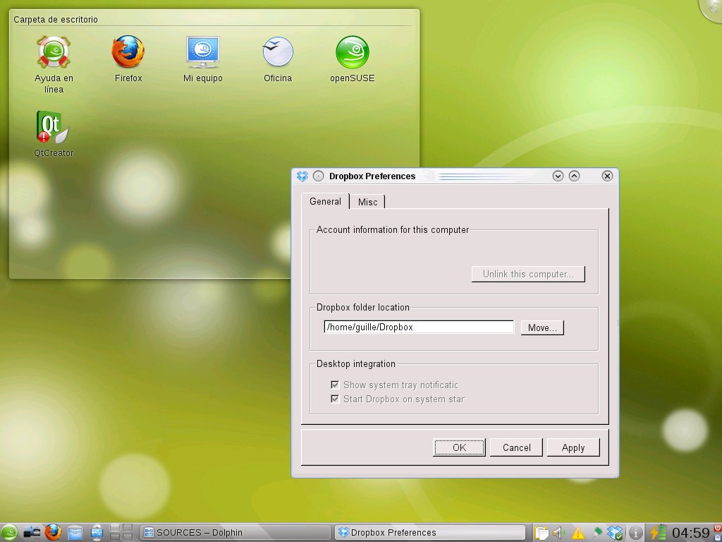722x542 pixels.
Task: Open the Oficina desktop icon
Action: [x=278, y=59]
